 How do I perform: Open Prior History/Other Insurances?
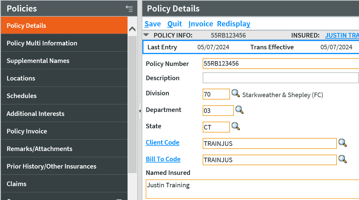point(64,166)
